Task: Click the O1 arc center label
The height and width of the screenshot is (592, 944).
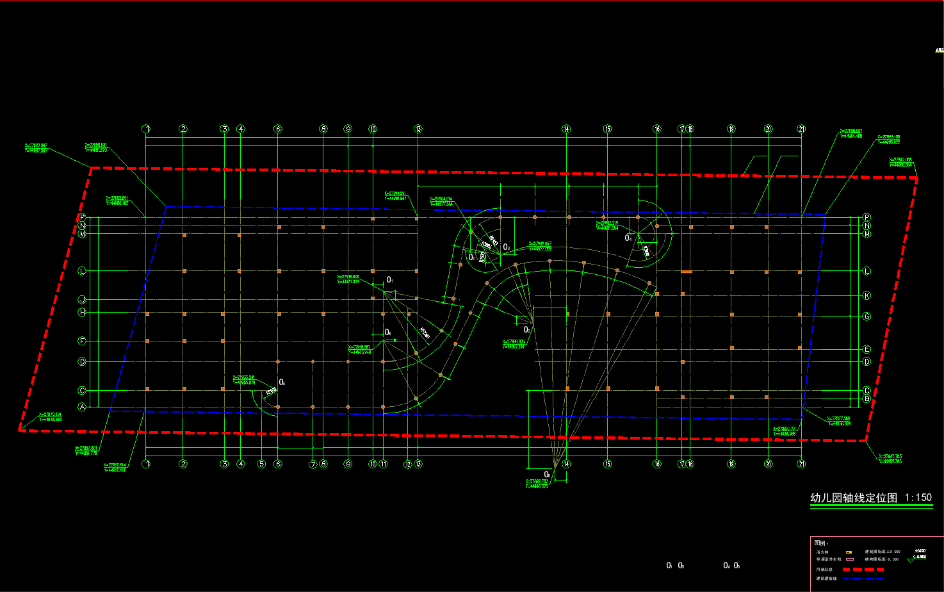Action: [389, 280]
